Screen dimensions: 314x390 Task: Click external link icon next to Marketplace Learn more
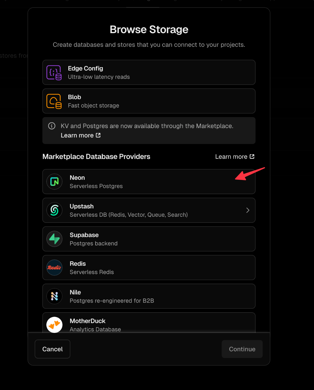[252, 157]
